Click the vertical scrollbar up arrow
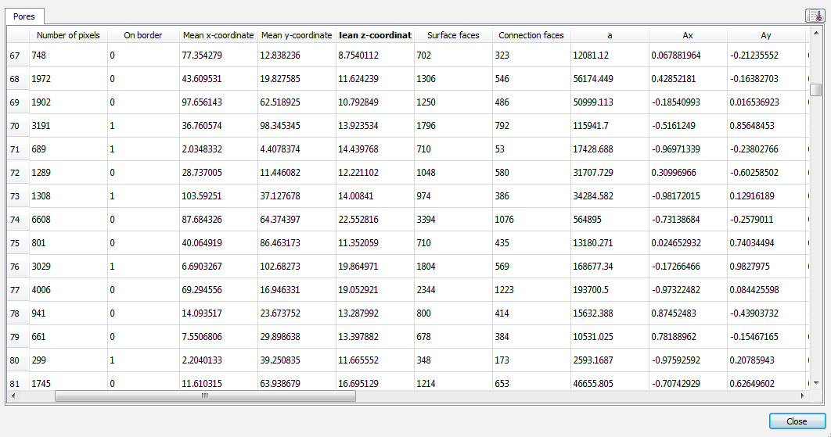 815,32
